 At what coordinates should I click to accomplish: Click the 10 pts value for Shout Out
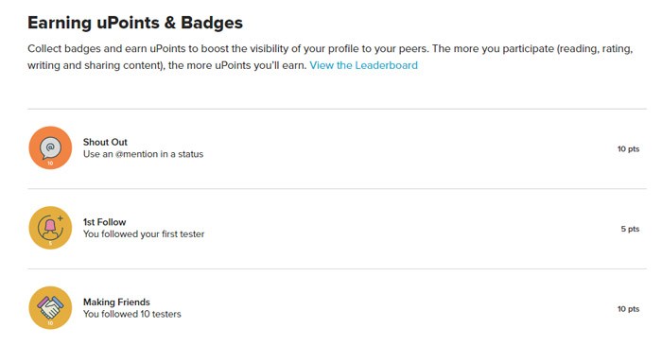[628, 149]
